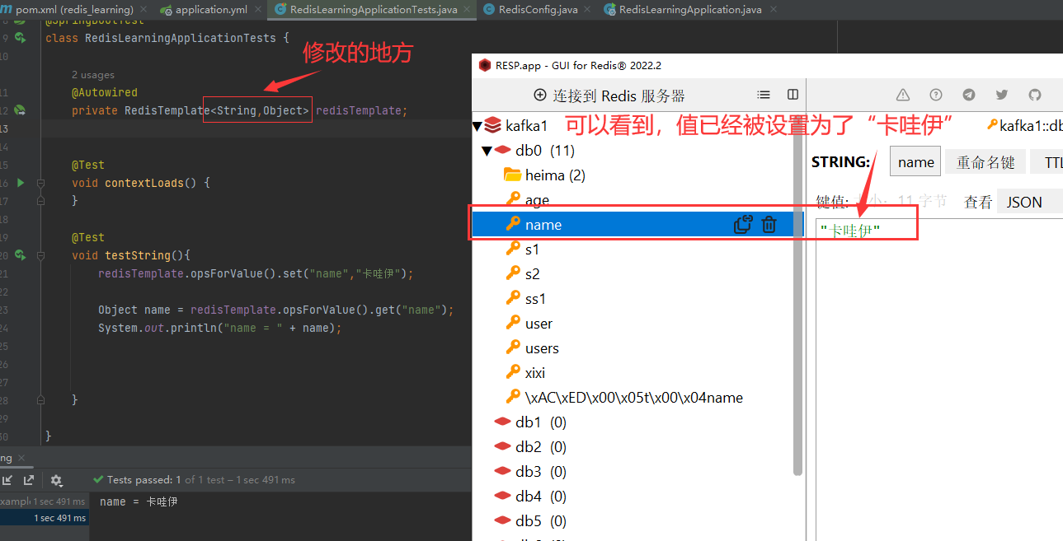The image size is (1063, 541).
Task: Copy the name key with the copy icon
Action: tap(743, 224)
